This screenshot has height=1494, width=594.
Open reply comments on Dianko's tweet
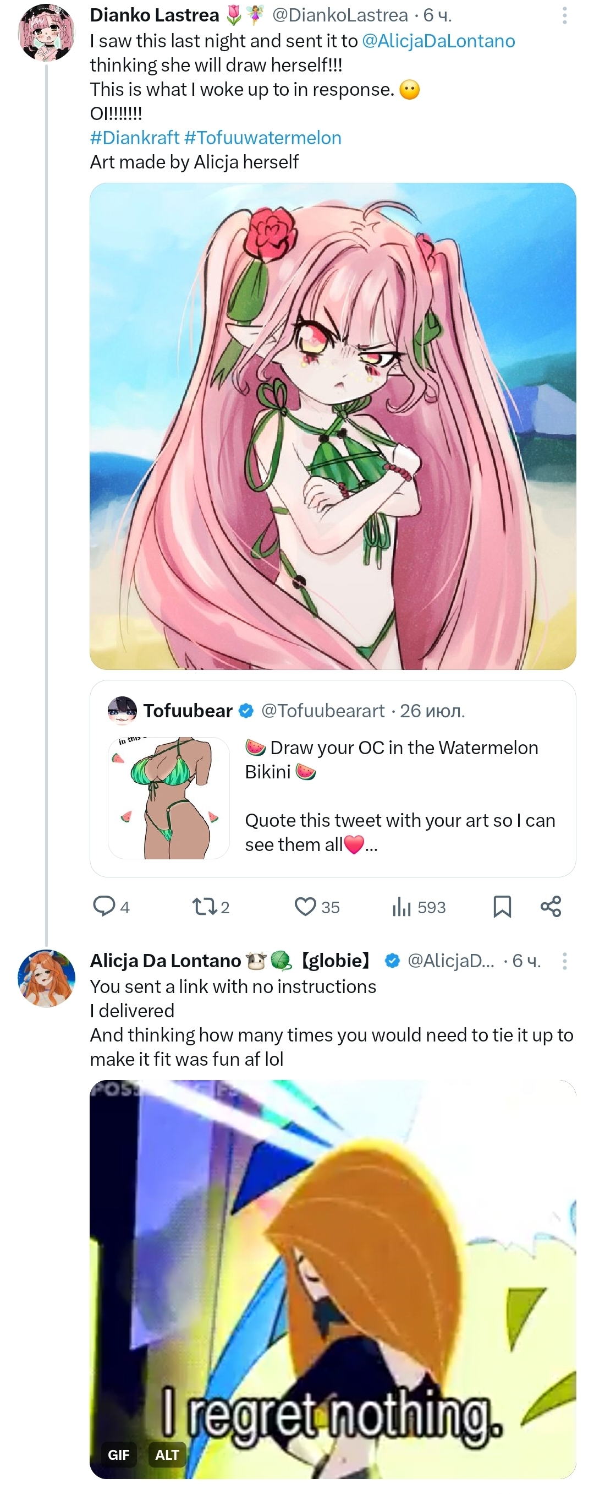pyautogui.click(x=105, y=907)
